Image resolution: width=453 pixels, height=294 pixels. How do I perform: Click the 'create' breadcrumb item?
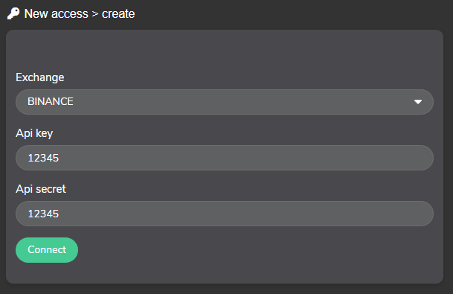[118, 14]
